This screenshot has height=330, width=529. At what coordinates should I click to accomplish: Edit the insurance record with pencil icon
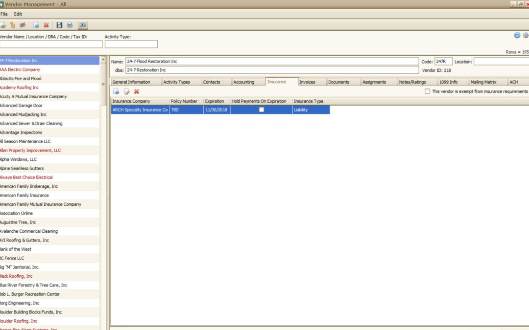point(126,91)
